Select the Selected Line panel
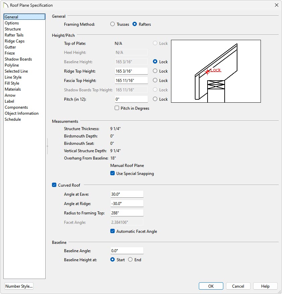The height and width of the screenshot is (294, 282). pyautogui.click(x=24, y=71)
